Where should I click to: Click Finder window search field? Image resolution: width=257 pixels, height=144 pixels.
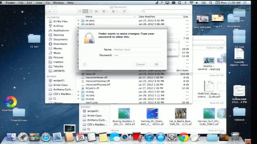click(166, 11)
